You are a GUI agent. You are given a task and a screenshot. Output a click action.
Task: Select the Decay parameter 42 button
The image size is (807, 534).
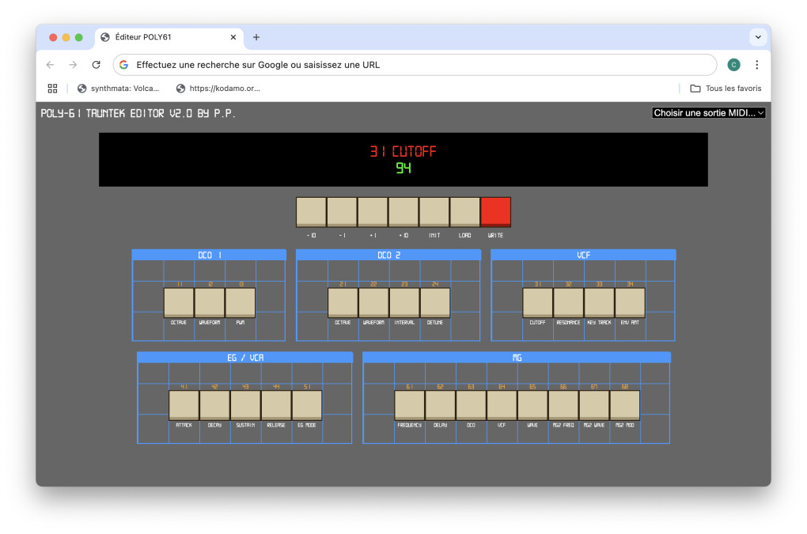point(214,405)
